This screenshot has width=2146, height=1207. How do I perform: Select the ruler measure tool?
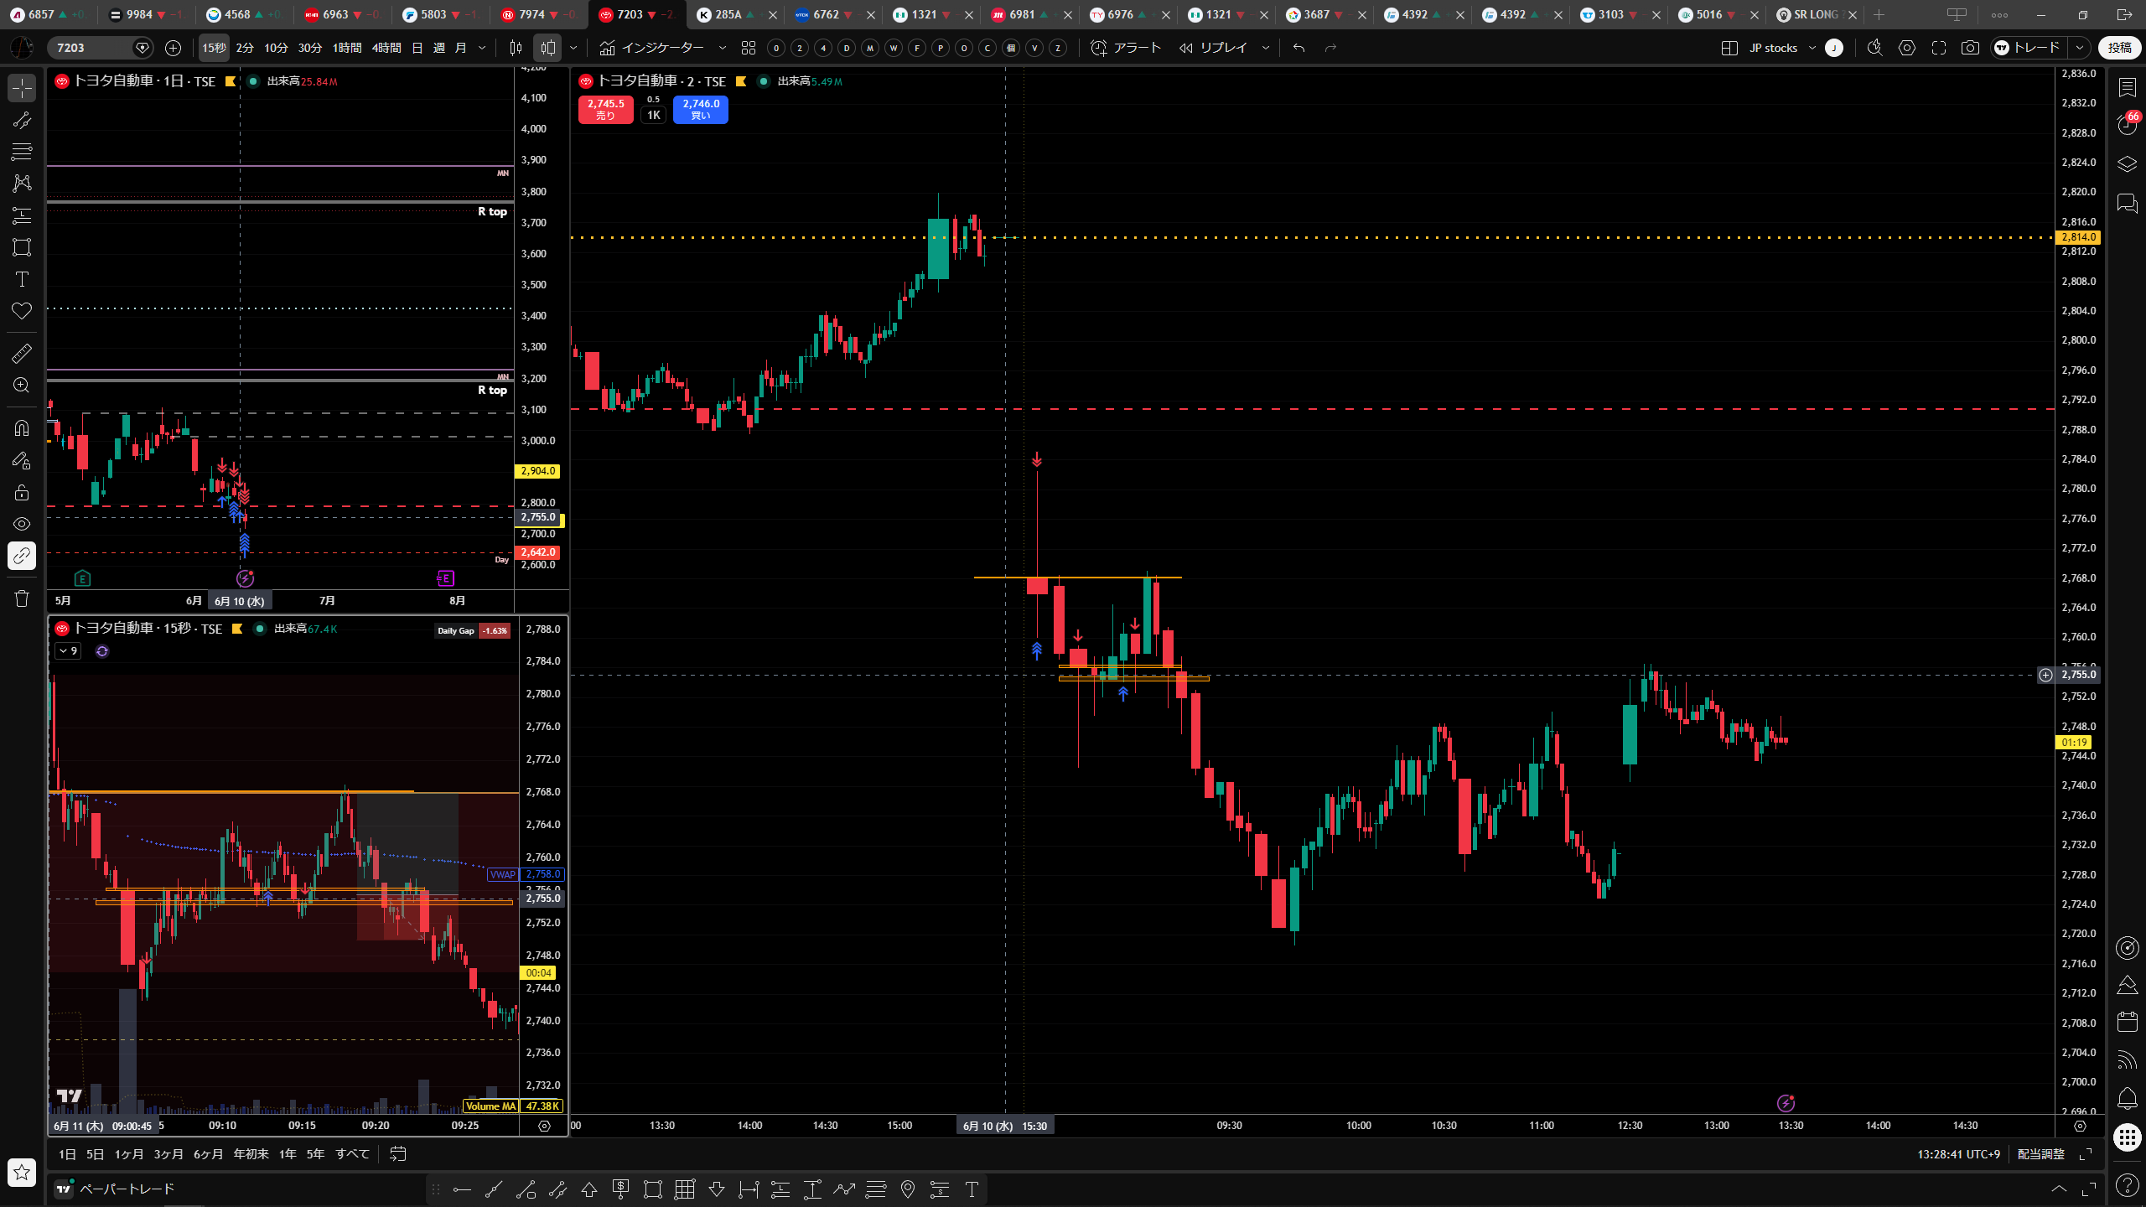point(22,353)
